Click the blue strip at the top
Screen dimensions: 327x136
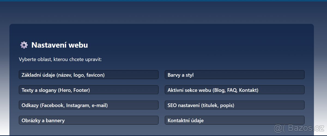point(163,1)
